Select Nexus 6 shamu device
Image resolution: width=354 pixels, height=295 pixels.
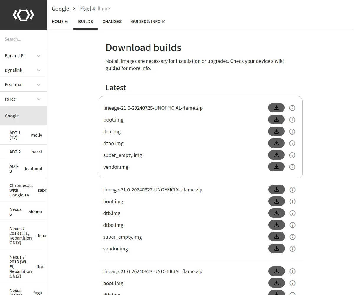point(23,212)
